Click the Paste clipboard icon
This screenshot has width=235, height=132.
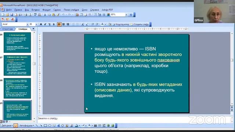(x=53, y=15)
